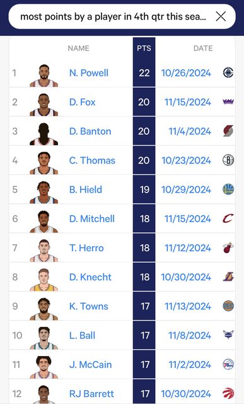Select the Hornets logo next to L. Ball
The height and width of the screenshot is (404, 244).
pyautogui.click(x=228, y=335)
